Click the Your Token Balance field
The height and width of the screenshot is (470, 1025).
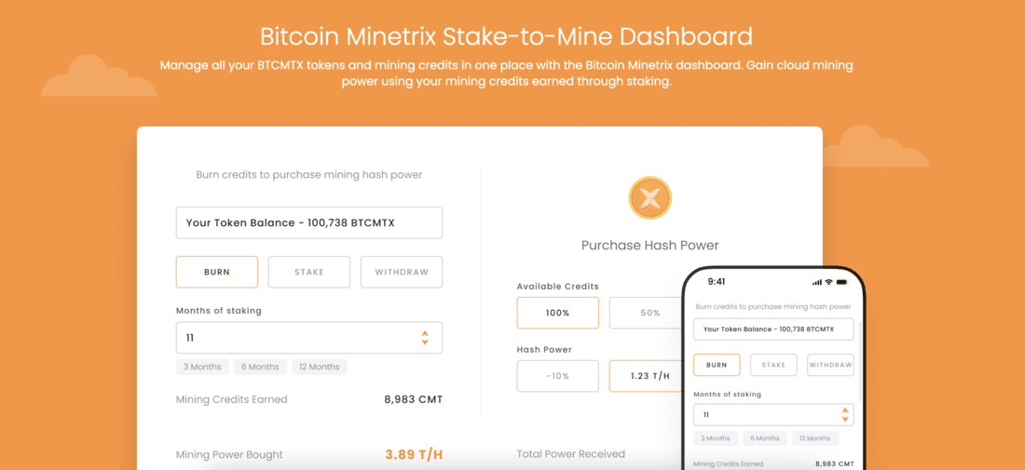(309, 222)
